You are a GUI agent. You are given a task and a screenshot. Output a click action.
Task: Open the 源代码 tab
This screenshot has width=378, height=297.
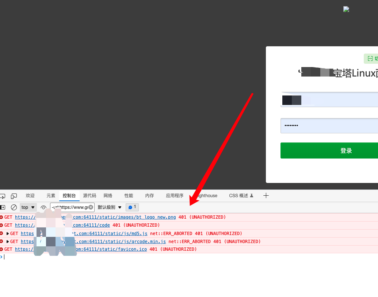(x=89, y=196)
